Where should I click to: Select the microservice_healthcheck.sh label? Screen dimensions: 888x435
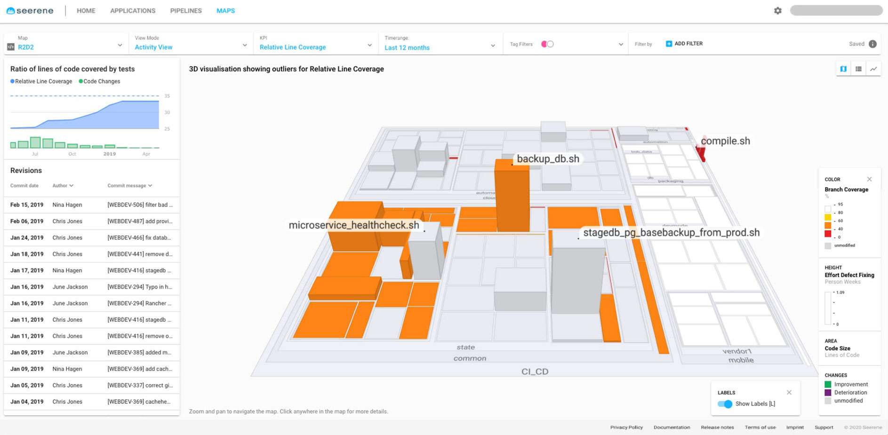click(354, 225)
